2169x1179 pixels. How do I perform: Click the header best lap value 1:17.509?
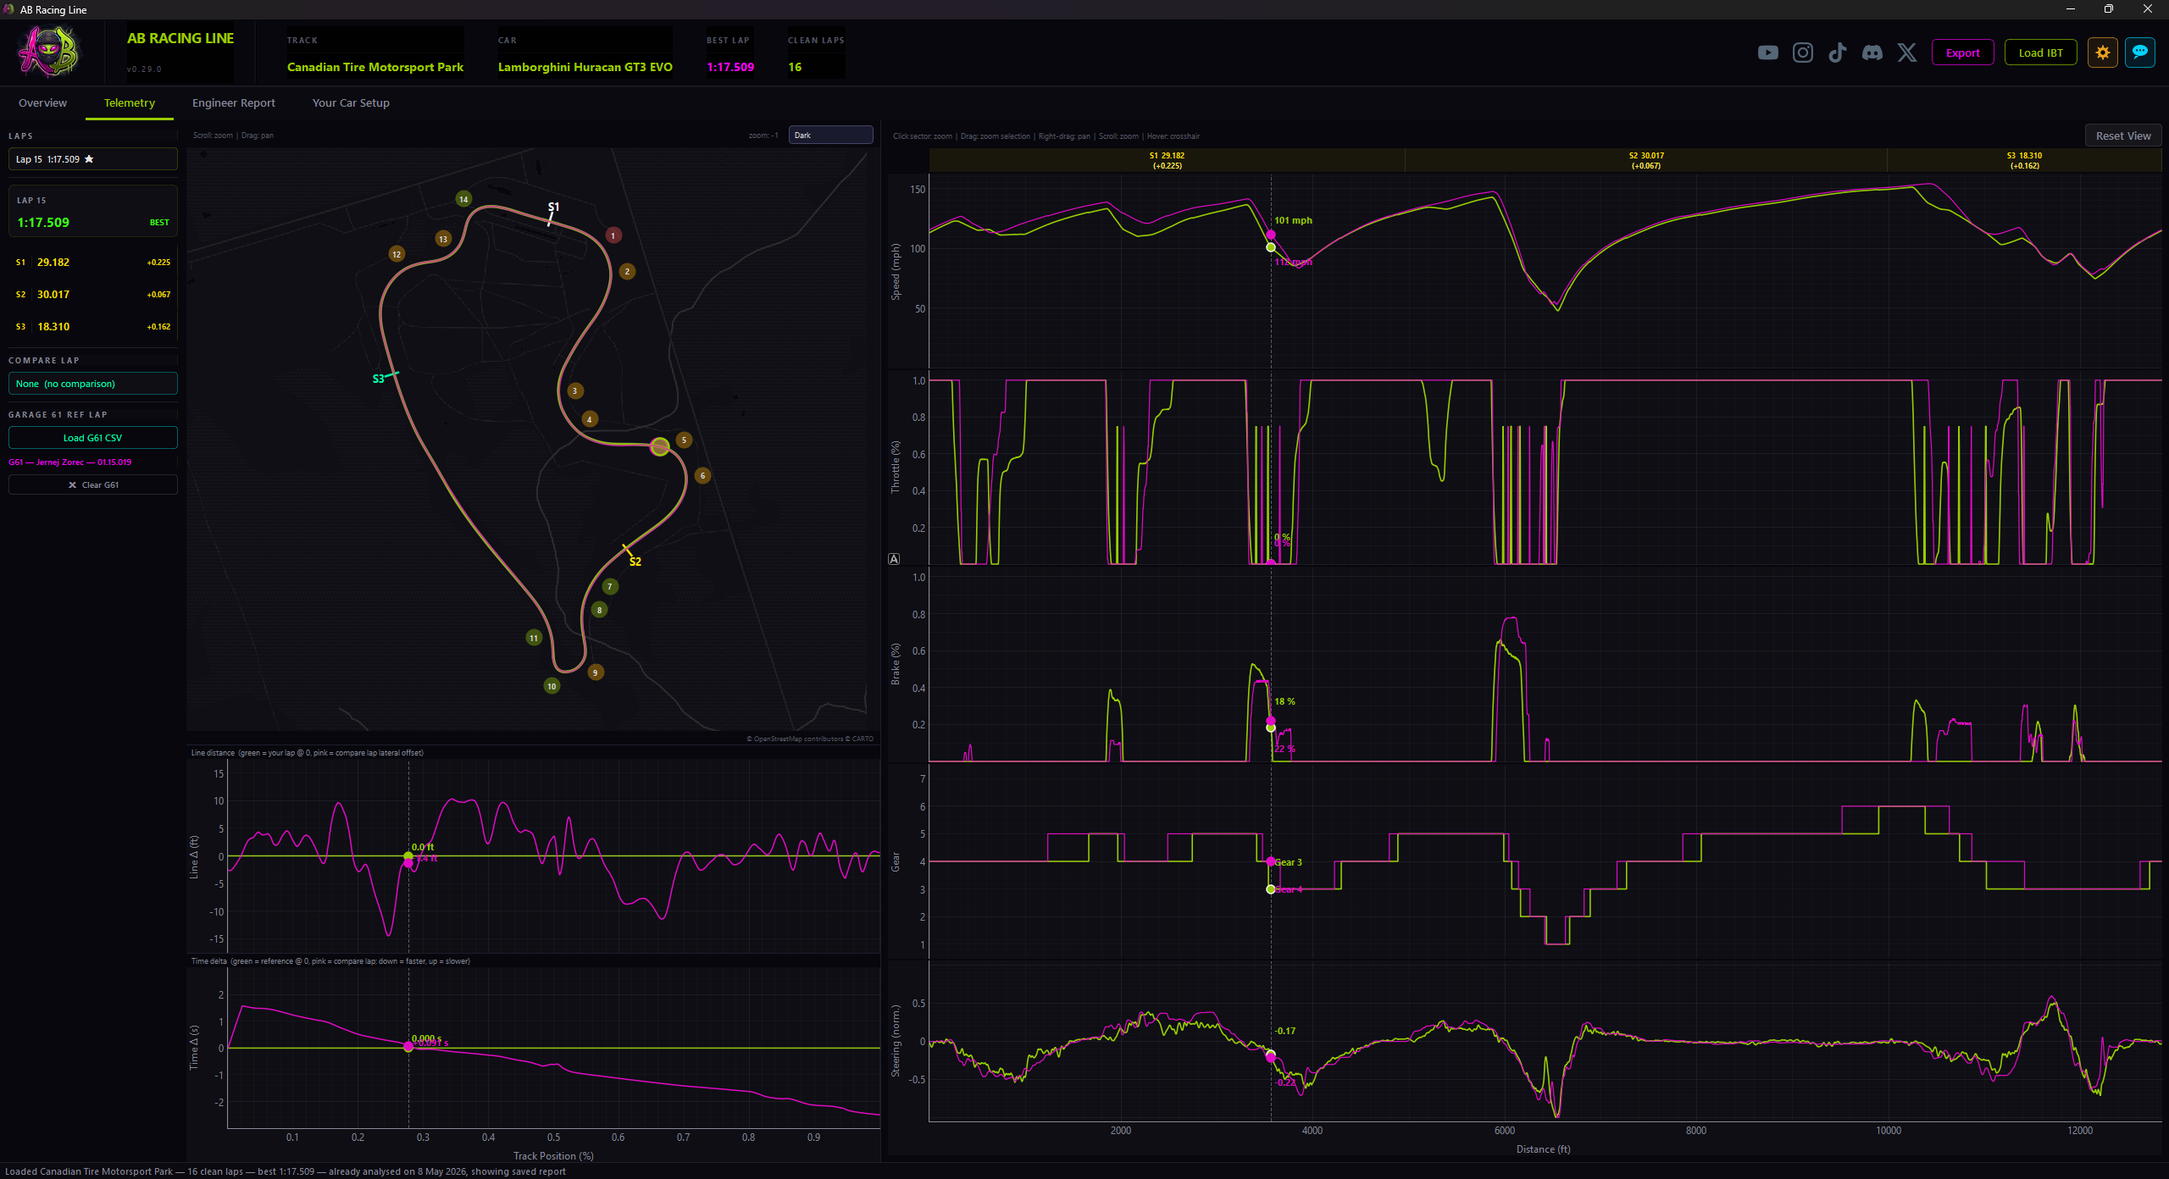(730, 67)
